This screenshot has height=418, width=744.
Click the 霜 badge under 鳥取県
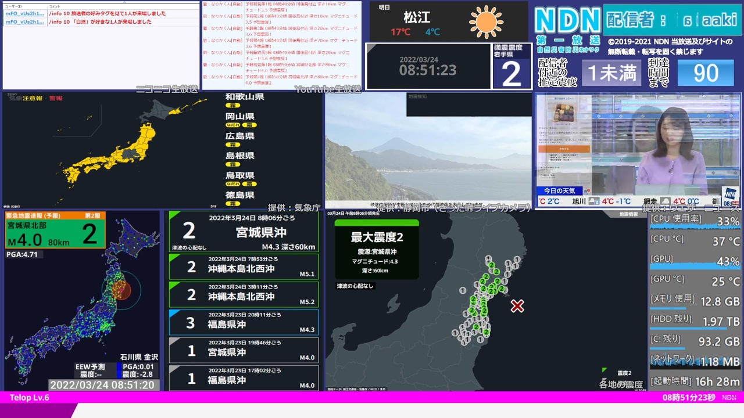tap(249, 184)
